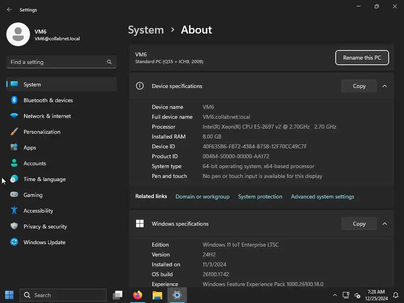The image size is (404, 303).
Task: Click the taskbar Search box
Action: 63,295
